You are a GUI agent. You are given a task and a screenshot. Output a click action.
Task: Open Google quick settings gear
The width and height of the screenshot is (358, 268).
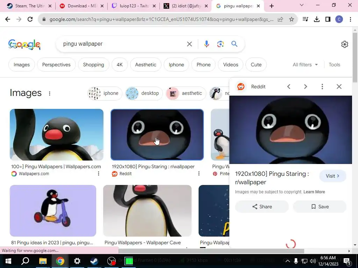pyautogui.click(x=344, y=44)
